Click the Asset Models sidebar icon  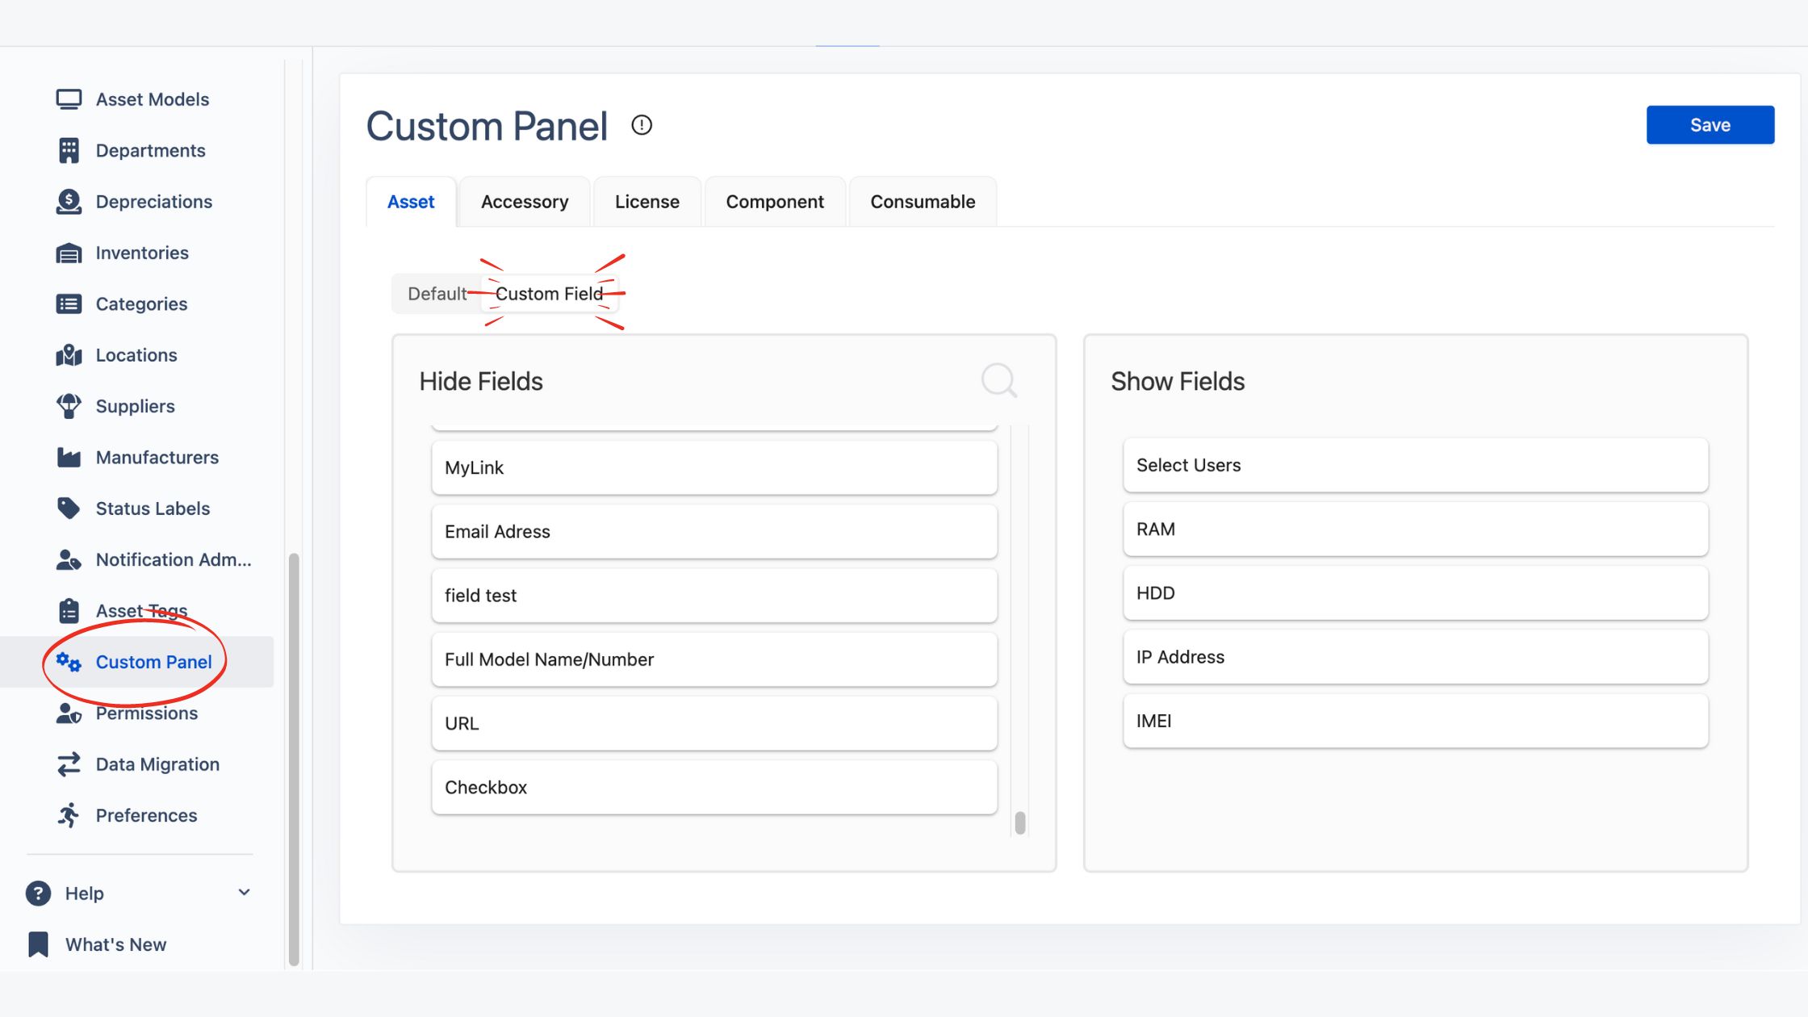pyautogui.click(x=69, y=99)
